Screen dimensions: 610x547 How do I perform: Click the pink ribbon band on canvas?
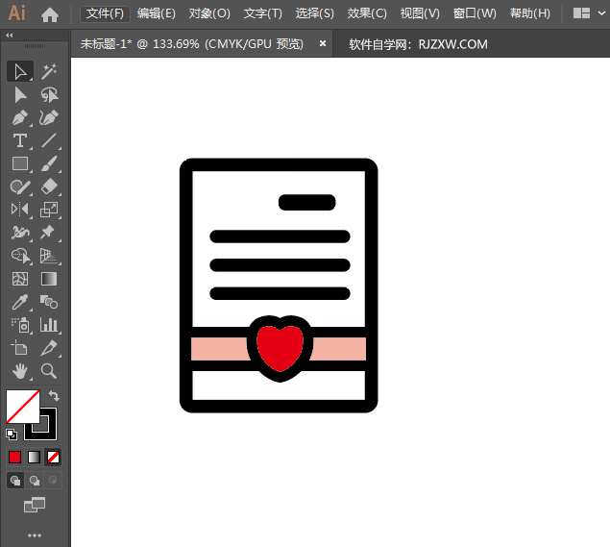(x=219, y=349)
